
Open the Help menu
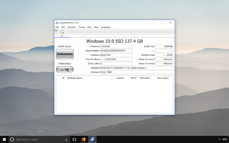coord(96,27)
